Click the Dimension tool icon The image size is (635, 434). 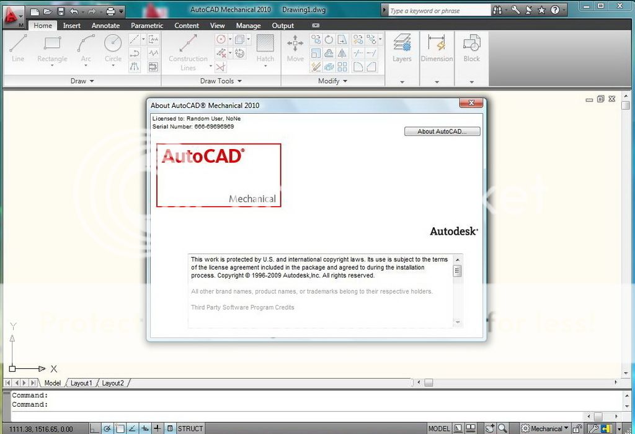click(x=437, y=48)
